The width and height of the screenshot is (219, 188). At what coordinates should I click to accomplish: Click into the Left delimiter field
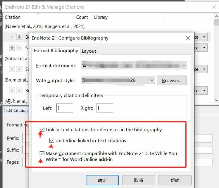(65, 108)
